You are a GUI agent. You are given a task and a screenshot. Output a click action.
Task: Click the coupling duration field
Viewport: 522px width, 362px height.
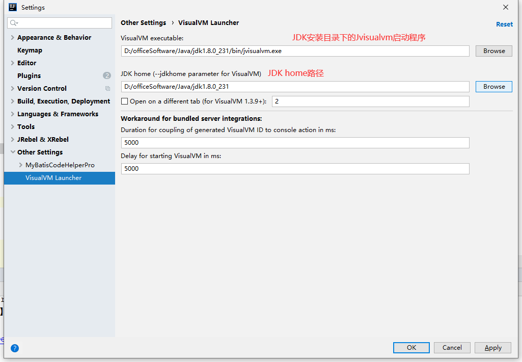point(295,143)
